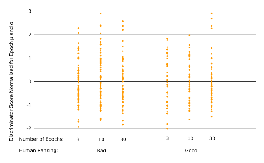This screenshot has width=264, height=163.
Task: Click the y-axis label 2
Action: [x=30, y=35]
